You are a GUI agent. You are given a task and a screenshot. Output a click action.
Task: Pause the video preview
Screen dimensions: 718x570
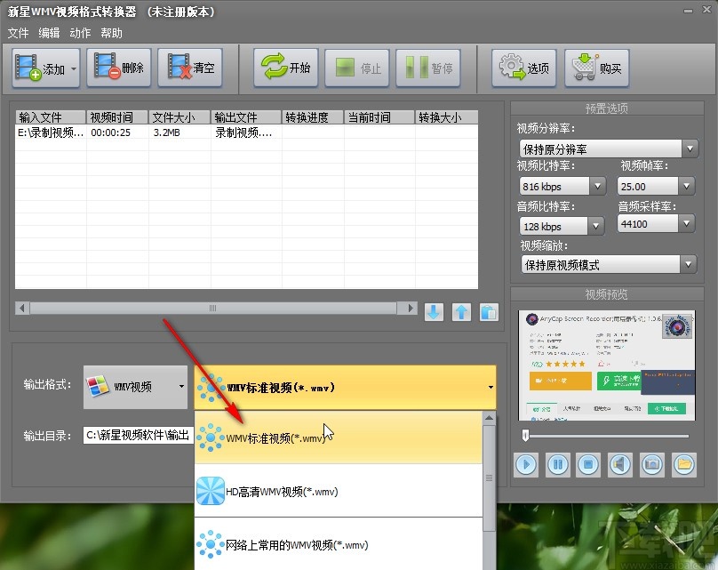coord(558,464)
